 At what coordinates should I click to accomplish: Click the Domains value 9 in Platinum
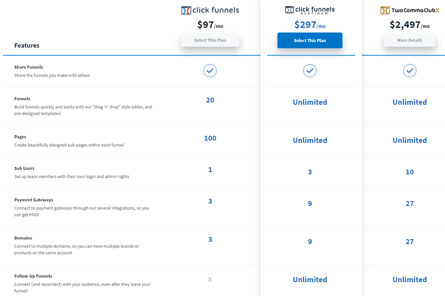310,242
